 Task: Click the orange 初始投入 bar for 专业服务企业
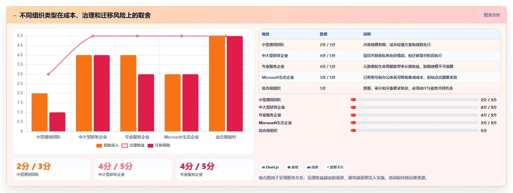[128, 93]
